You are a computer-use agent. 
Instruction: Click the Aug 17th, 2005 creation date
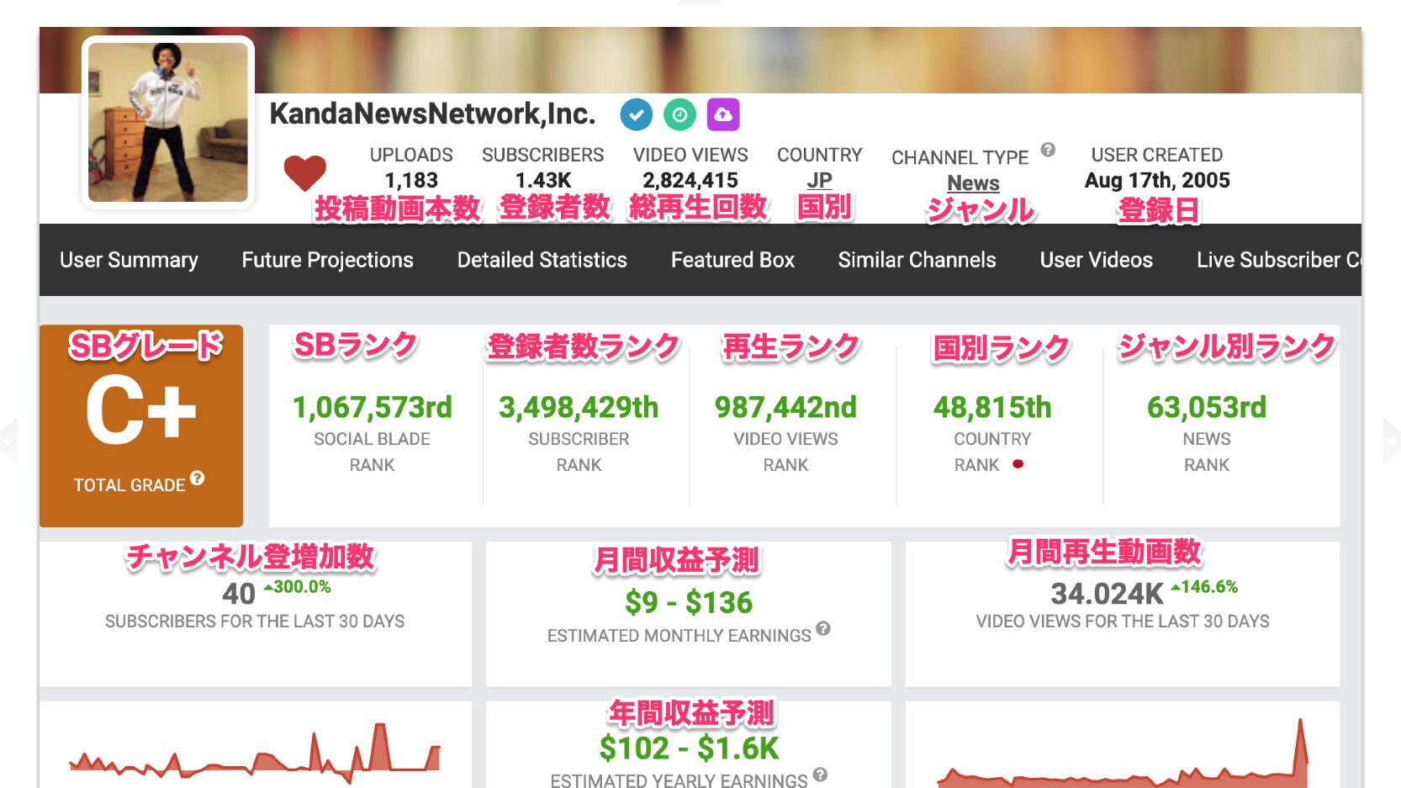point(1157,180)
